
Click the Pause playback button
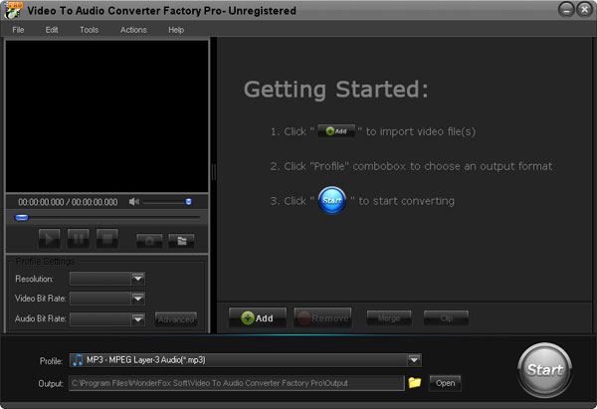78,239
